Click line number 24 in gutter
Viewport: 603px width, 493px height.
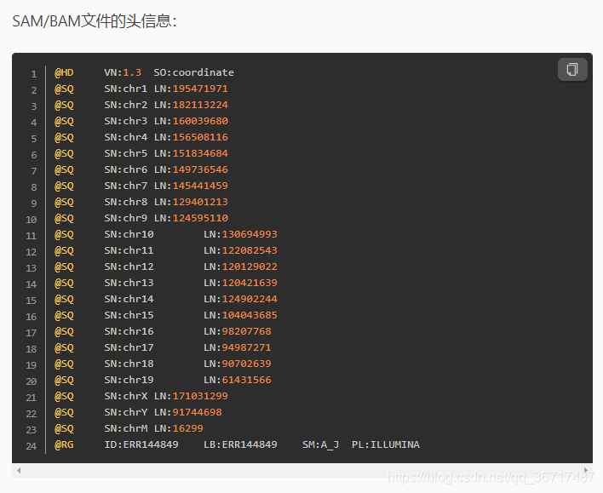(x=32, y=446)
